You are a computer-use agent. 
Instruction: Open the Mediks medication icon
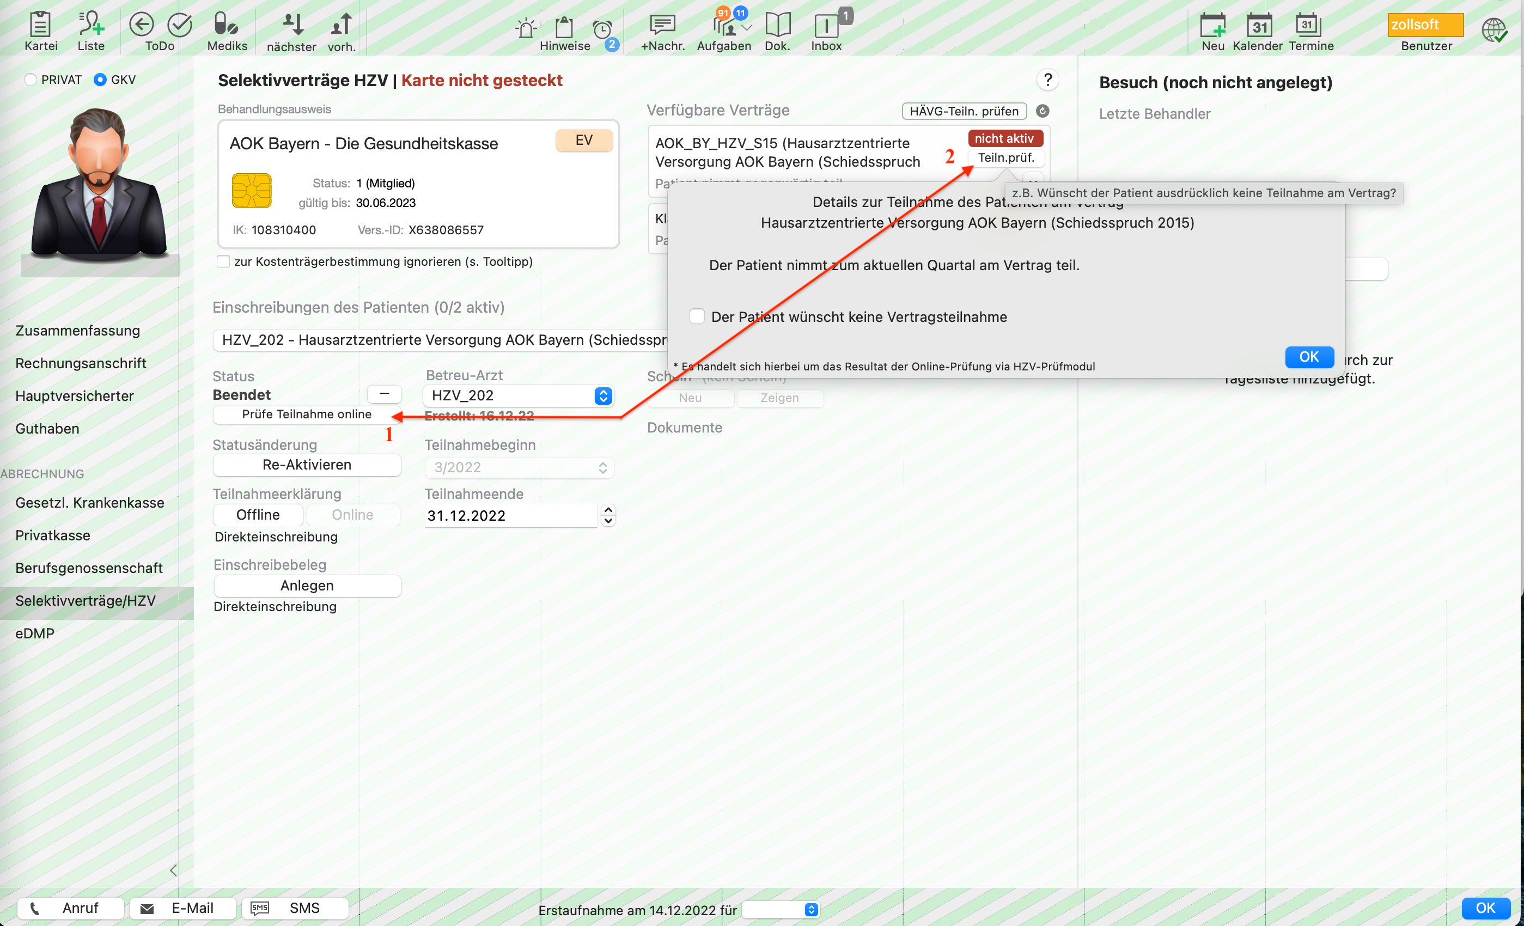227,25
